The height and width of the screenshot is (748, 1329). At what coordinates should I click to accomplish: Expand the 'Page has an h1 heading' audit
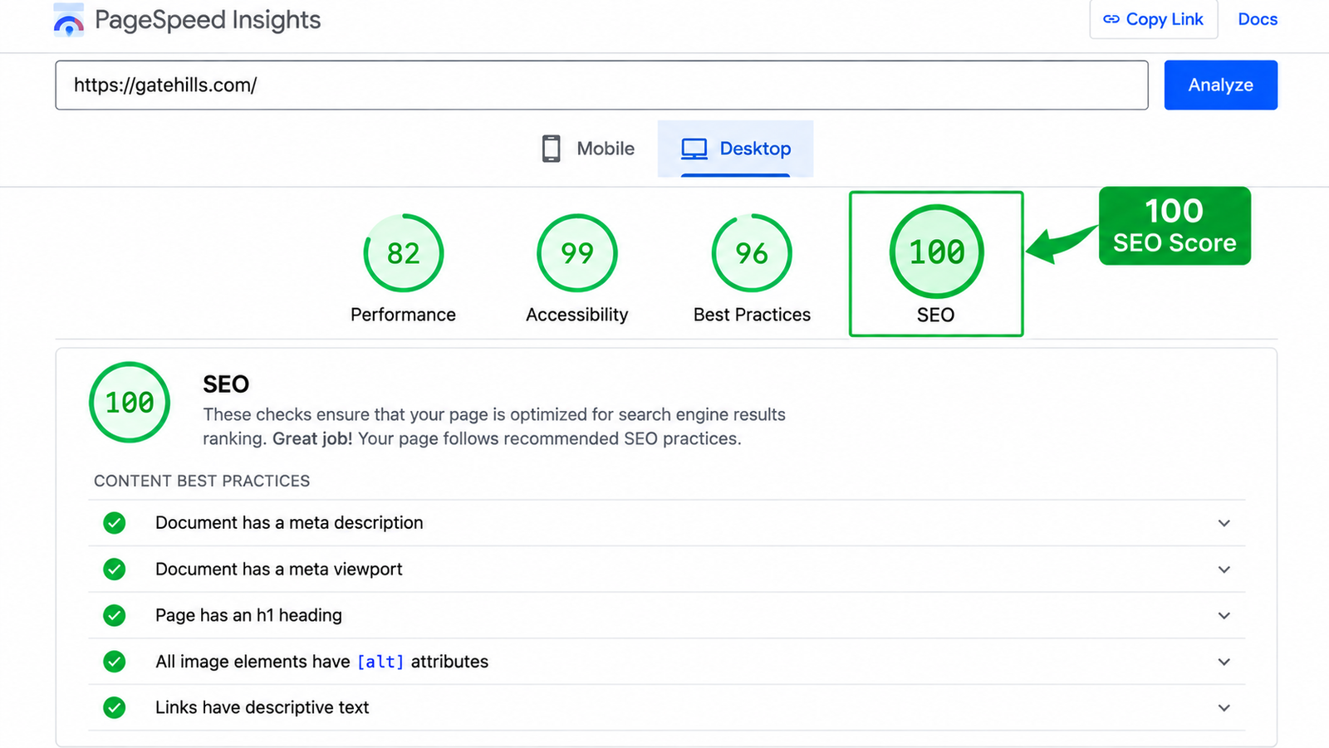1224,615
